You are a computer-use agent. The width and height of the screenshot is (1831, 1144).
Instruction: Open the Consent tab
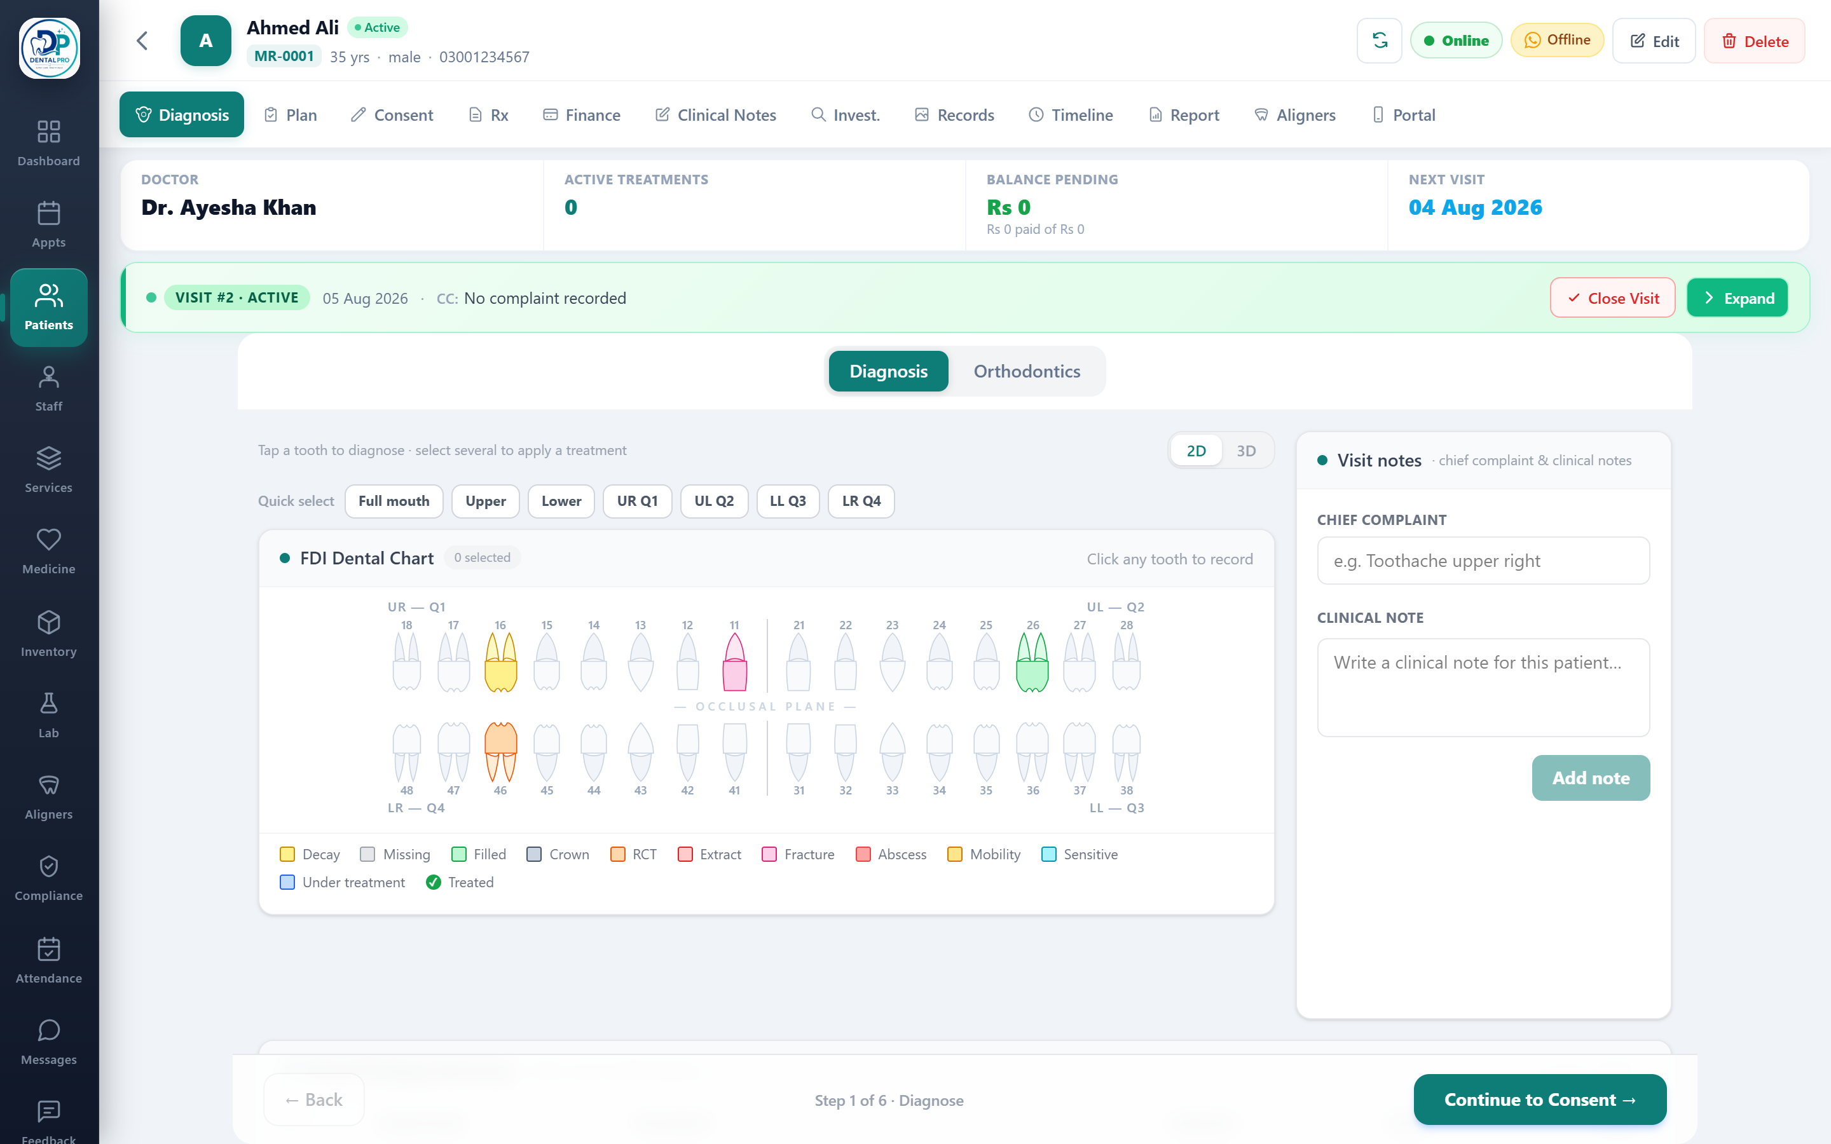point(392,114)
